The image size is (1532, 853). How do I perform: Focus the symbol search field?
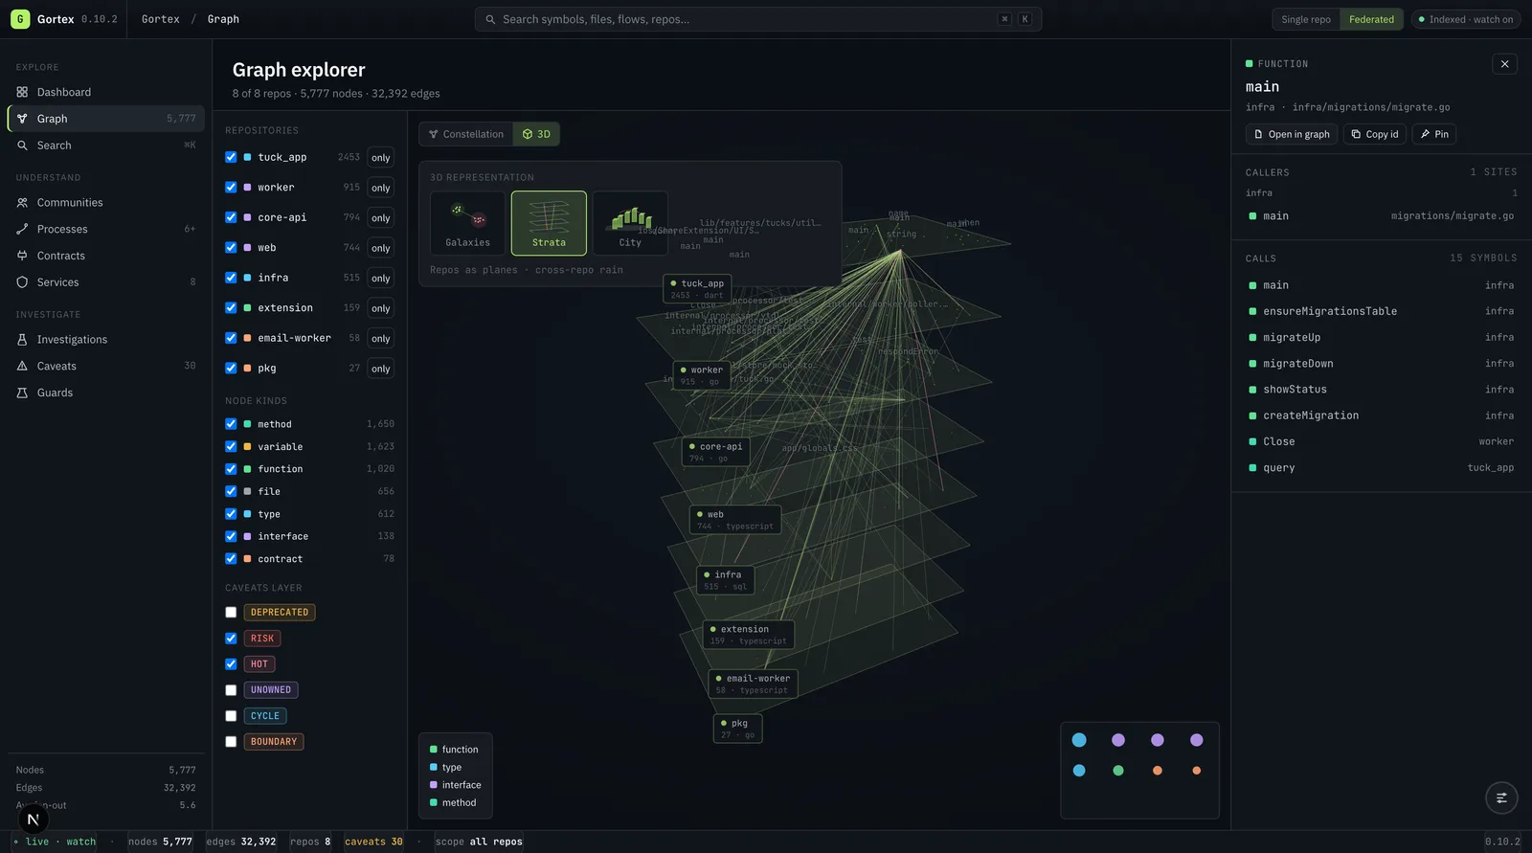click(758, 19)
